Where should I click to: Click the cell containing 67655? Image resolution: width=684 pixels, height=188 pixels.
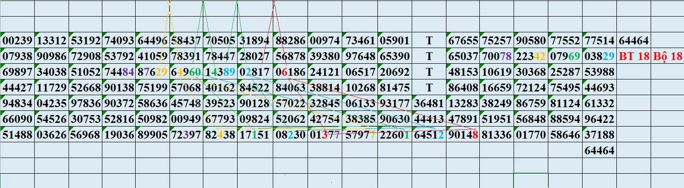click(463, 41)
